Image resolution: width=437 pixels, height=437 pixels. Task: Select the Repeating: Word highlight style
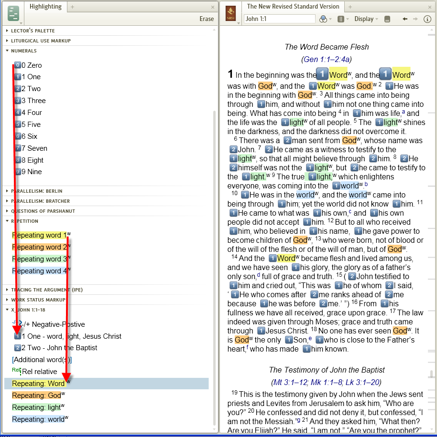(107, 384)
